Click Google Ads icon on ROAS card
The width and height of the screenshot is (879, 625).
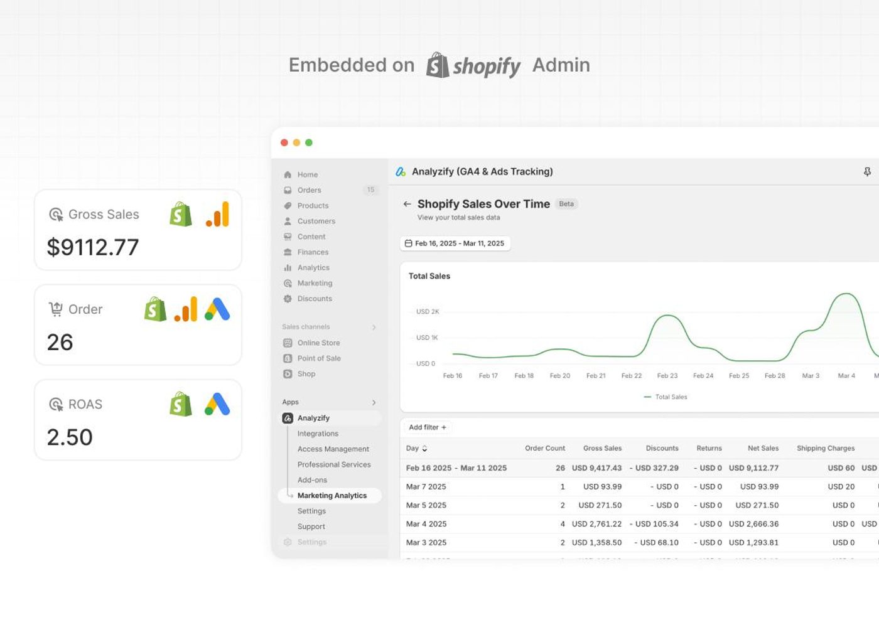pos(217,404)
